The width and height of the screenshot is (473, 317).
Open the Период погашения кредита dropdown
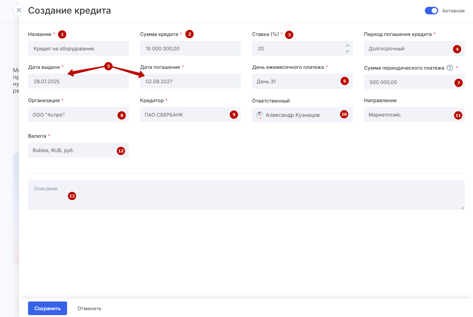pyautogui.click(x=414, y=48)
